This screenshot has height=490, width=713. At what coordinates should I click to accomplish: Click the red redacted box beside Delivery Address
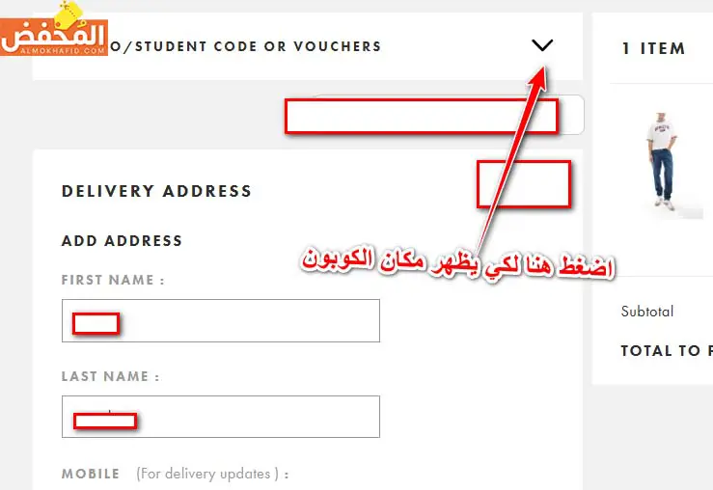524,184
